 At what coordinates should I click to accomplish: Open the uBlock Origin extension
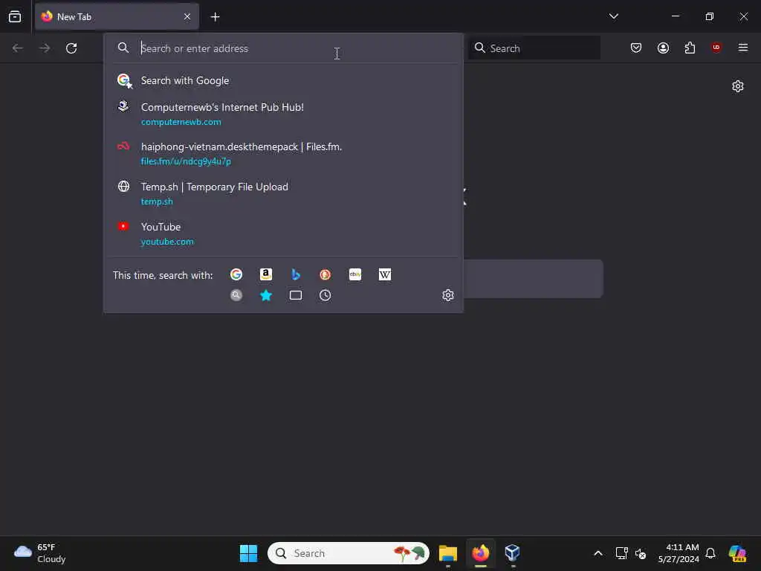(716, 47)
